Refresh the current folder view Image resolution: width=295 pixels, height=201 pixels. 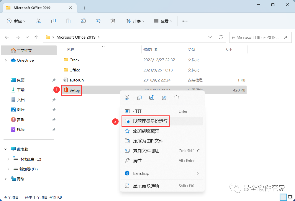(x=221, y=37)
